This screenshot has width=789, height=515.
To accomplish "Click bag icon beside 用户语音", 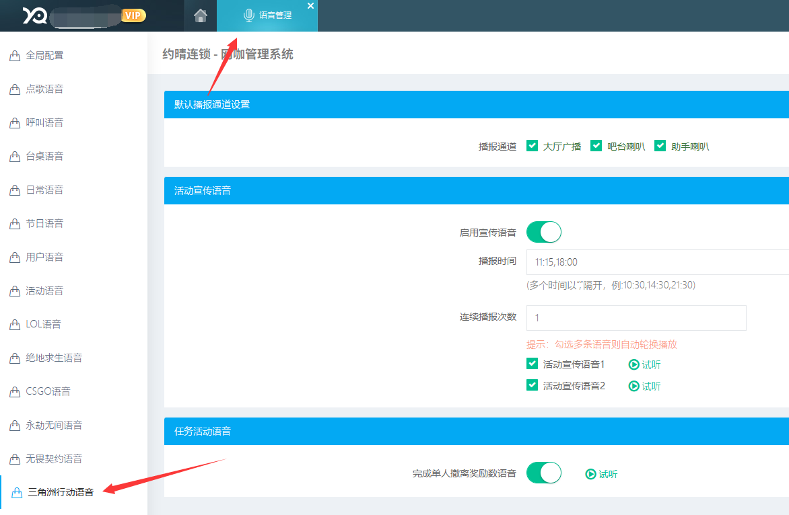I will pos(15,257).
